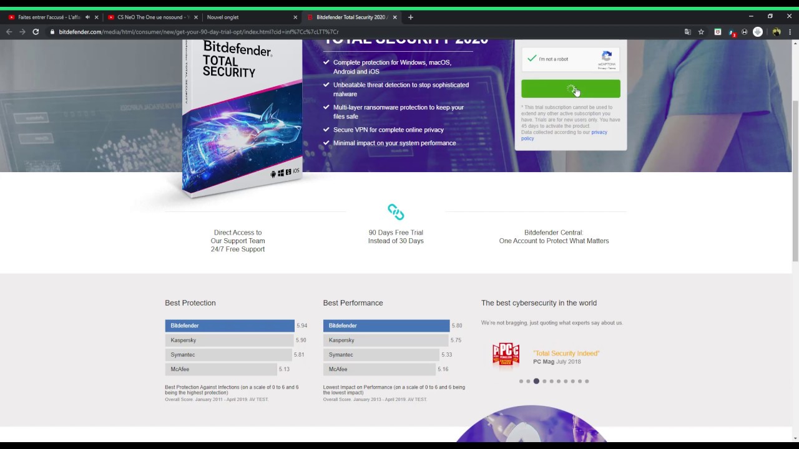Open the Chrome profile avatar
799x449 pixels.
[x=776, y=32]
